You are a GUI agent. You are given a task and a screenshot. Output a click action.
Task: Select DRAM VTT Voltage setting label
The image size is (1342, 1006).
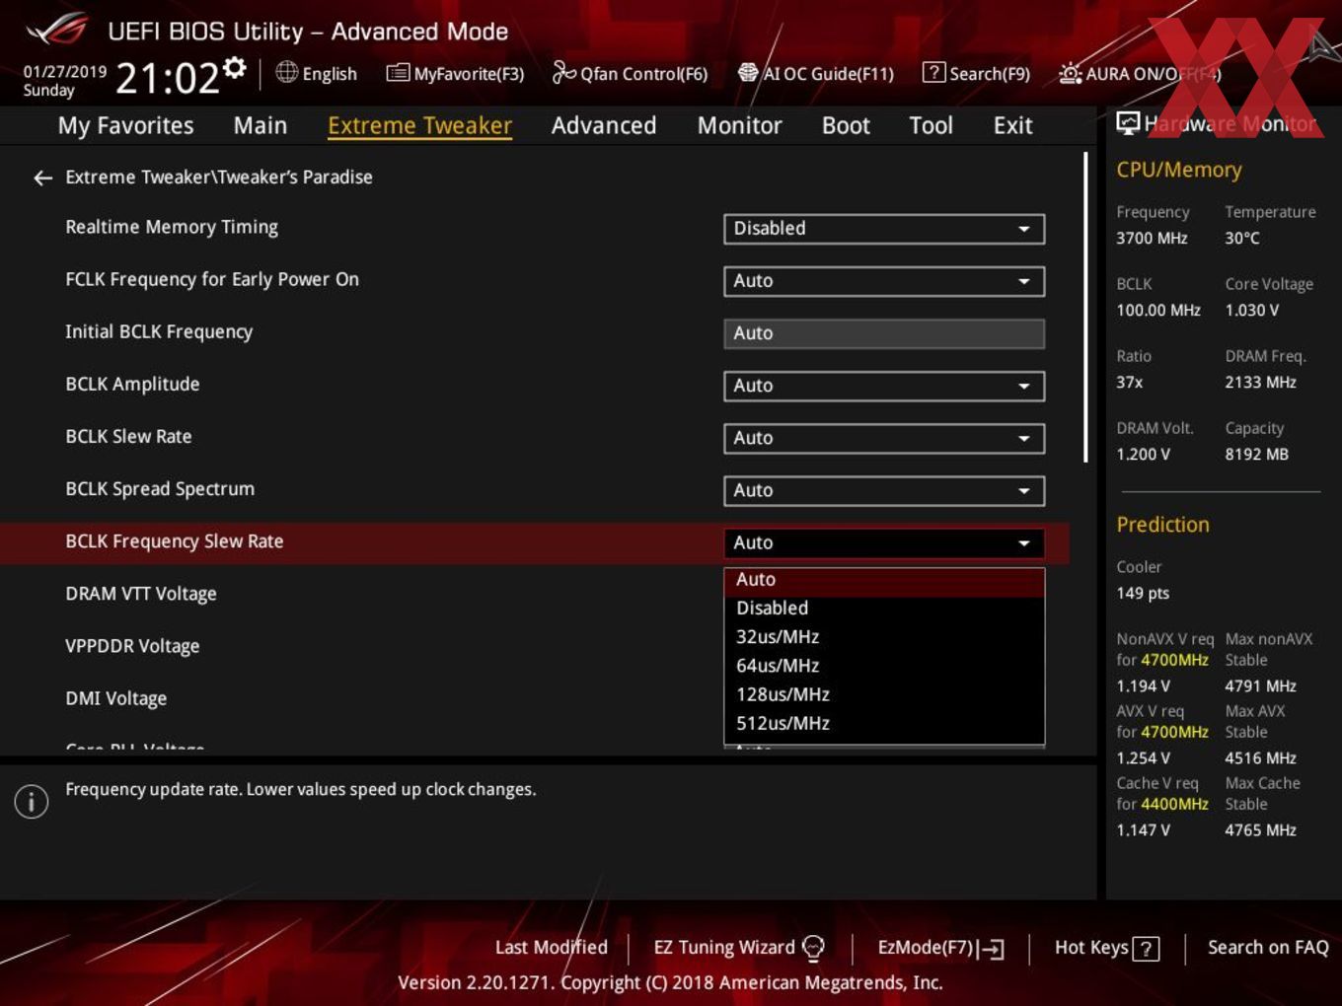(x=141, y=594)
